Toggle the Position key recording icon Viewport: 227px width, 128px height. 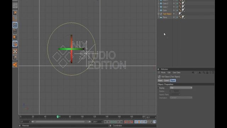click(x=136, y=122)
